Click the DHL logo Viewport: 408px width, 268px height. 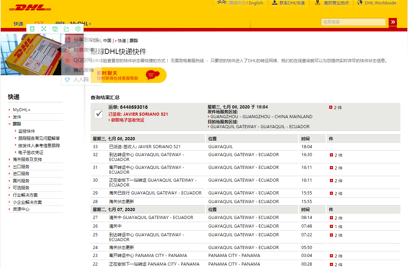30,8
